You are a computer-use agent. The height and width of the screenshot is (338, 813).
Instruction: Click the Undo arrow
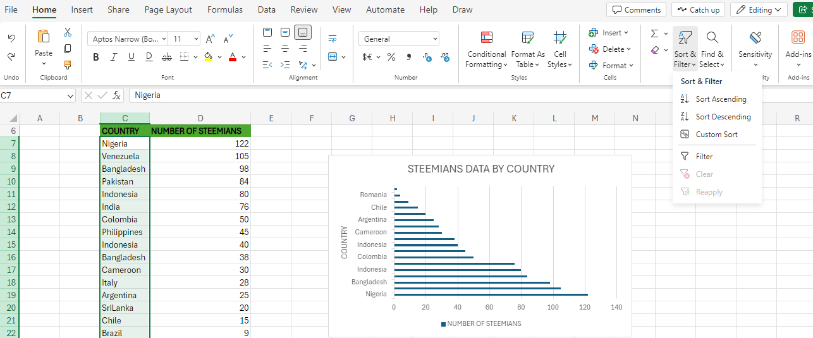coord(11,39)
